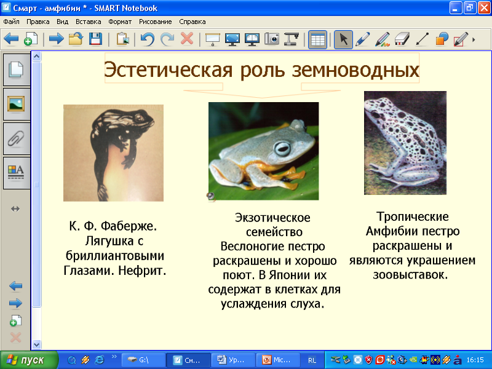Switch to Mic... PowerPoint taskbar button
The height and width of the screenshot is (369, 492).
pyautogui.click(x=278, y=360)
